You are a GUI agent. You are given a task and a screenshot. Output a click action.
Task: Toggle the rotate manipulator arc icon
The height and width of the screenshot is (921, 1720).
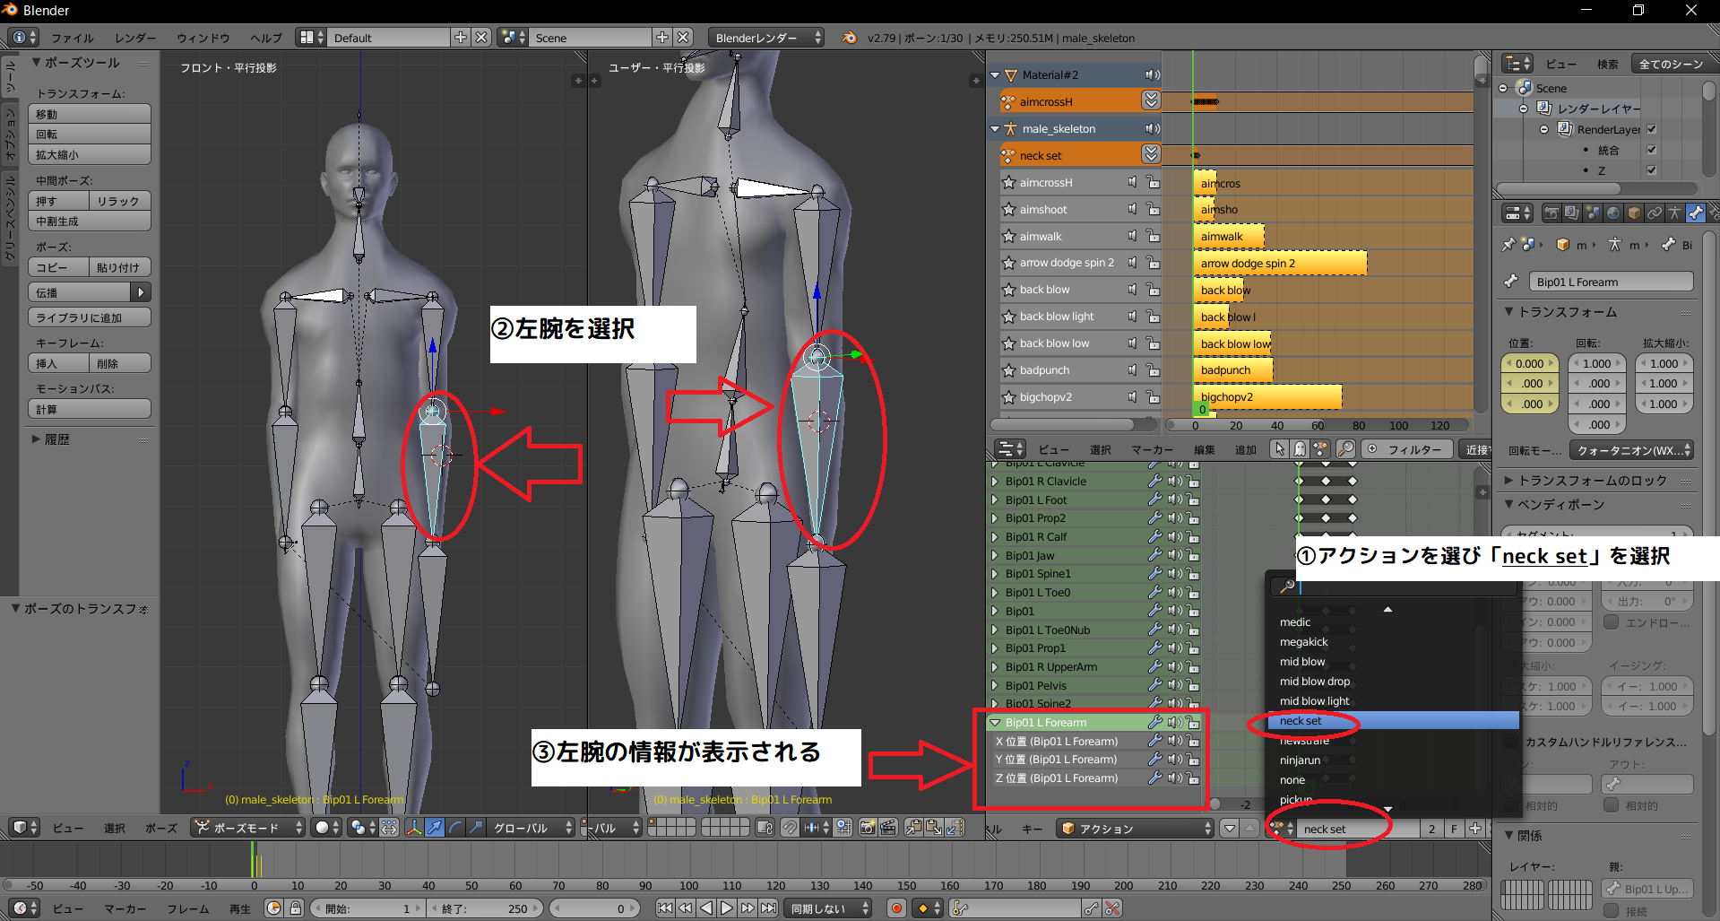point(455,828)
